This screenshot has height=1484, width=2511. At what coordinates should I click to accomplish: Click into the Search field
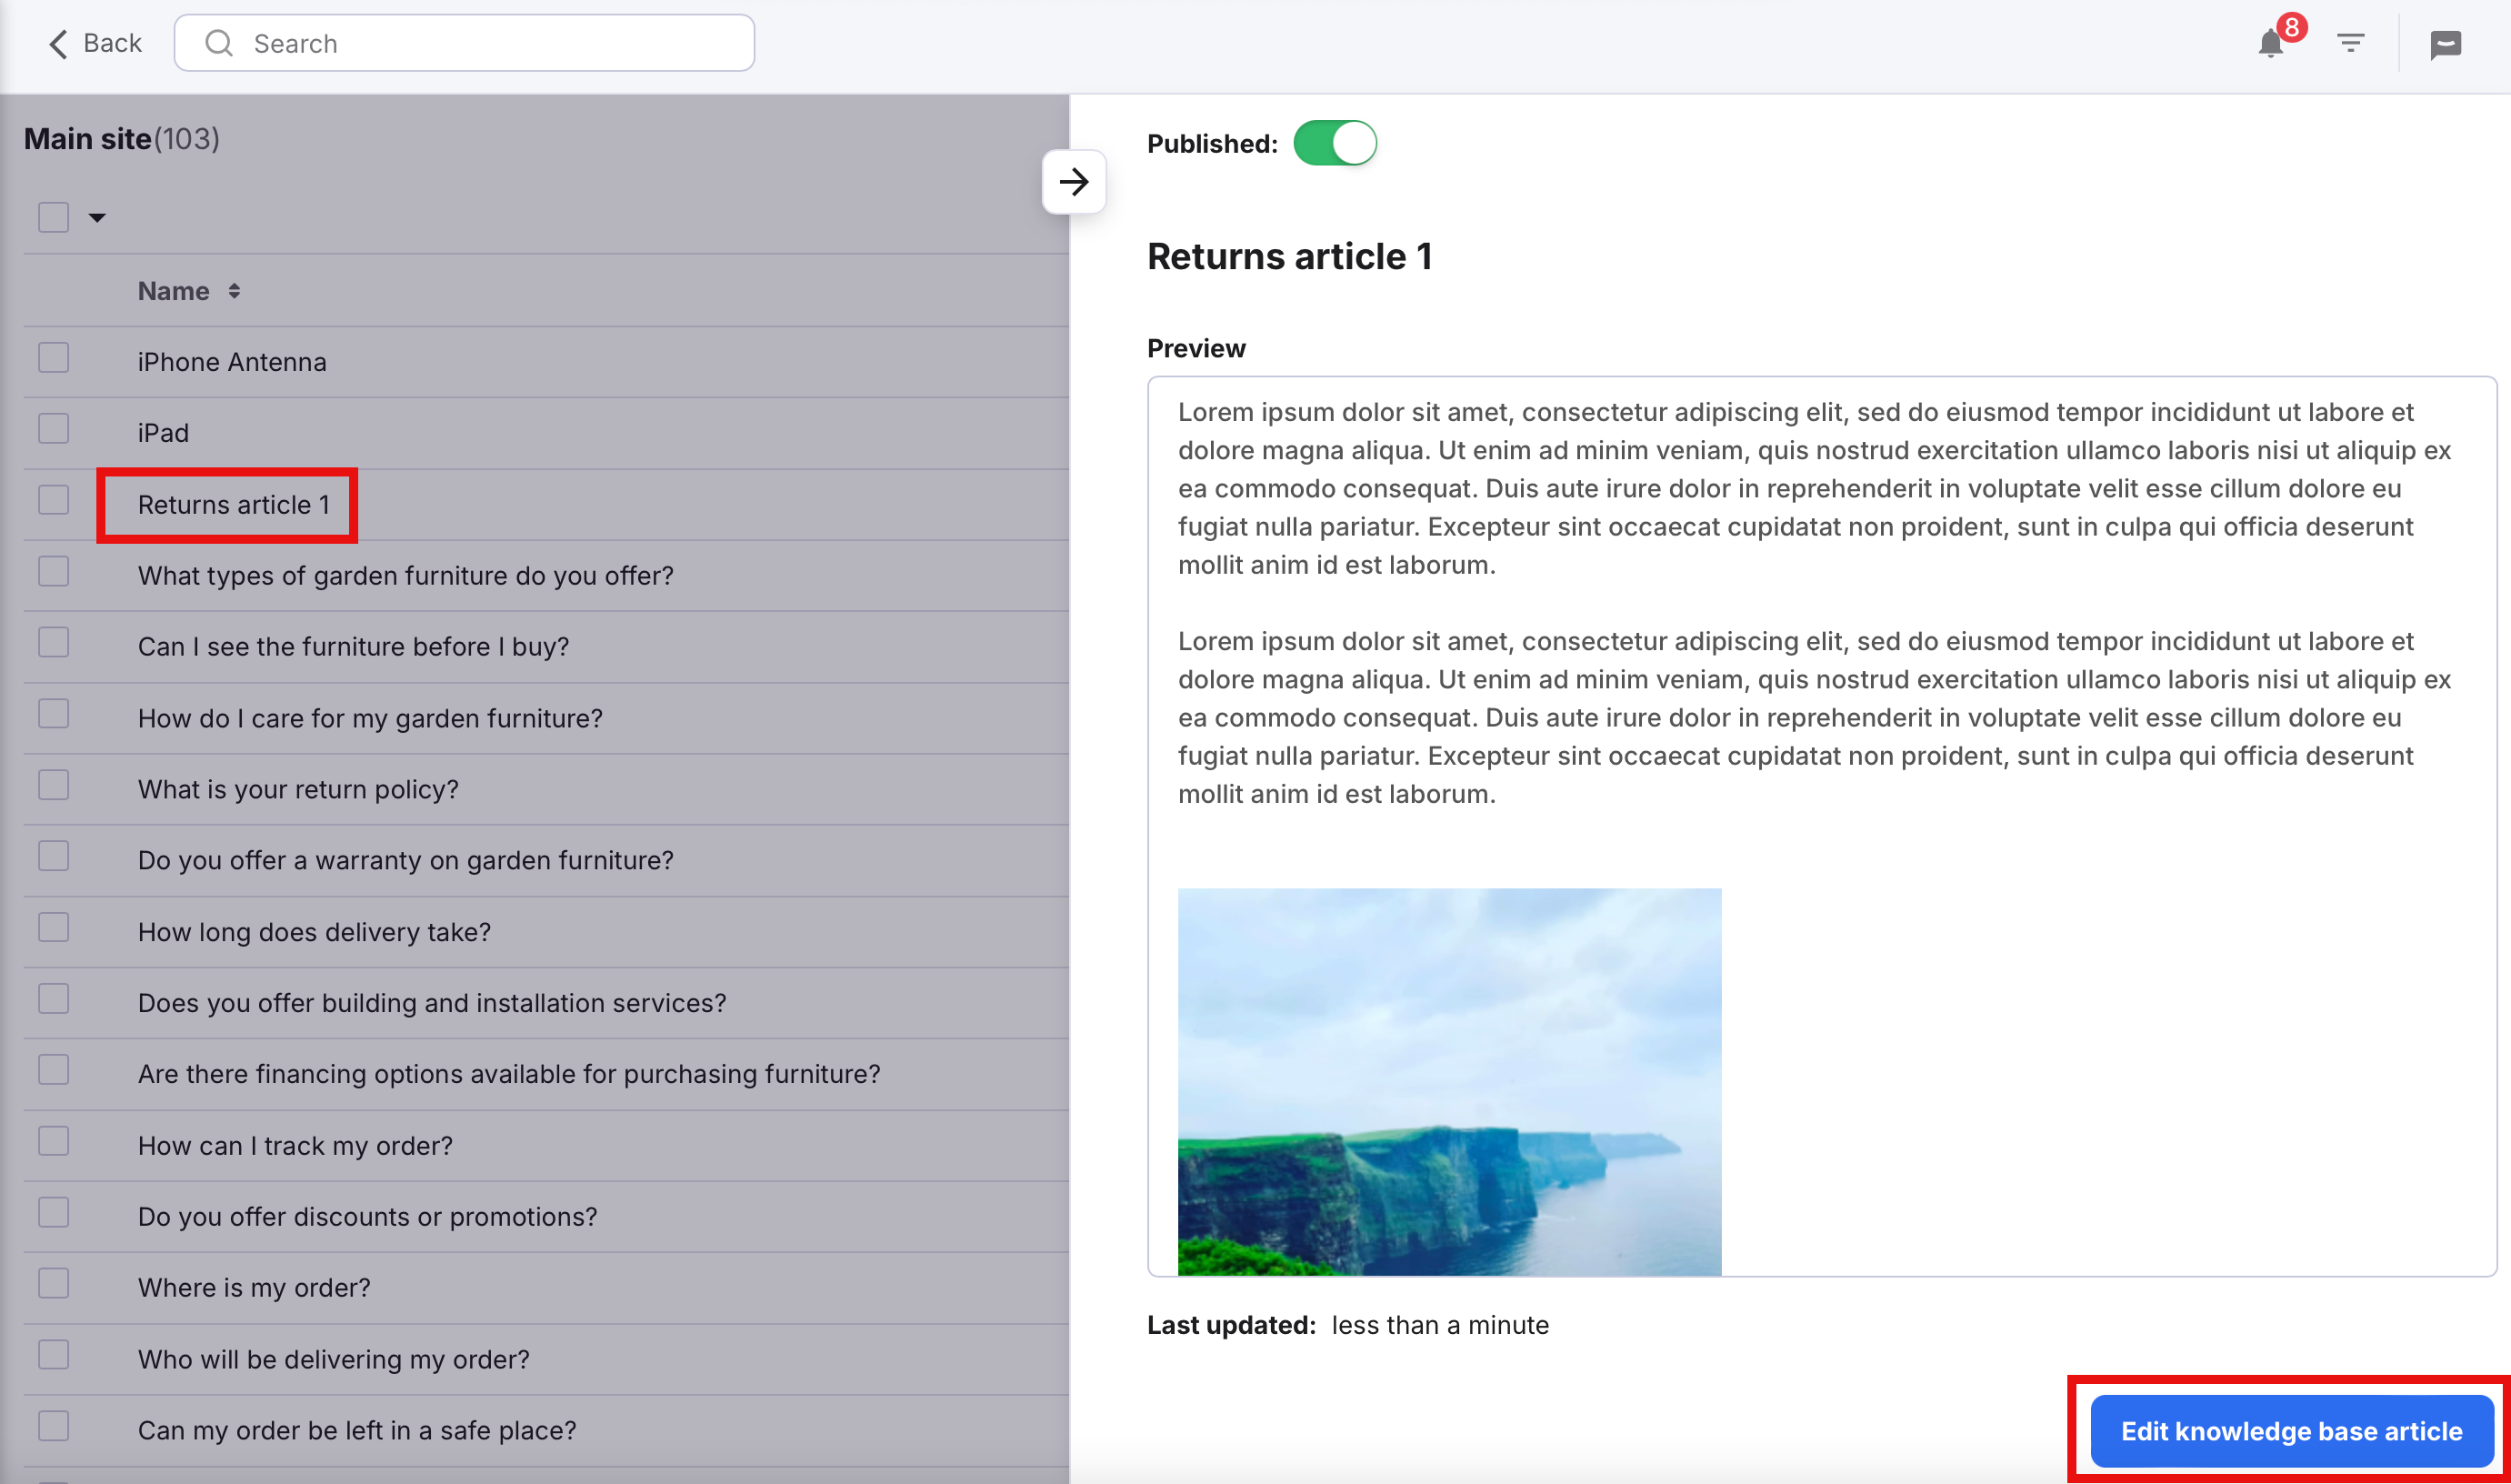[464, 43]
